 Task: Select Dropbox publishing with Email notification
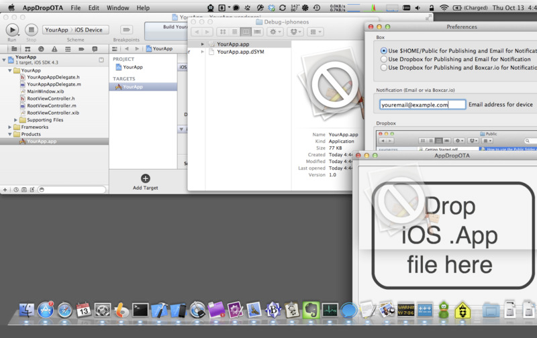[384, 59]
